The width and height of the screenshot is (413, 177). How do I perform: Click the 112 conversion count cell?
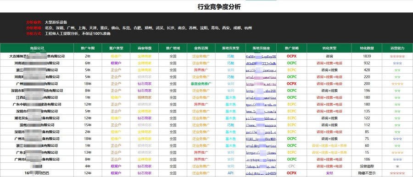coord(367,125)
